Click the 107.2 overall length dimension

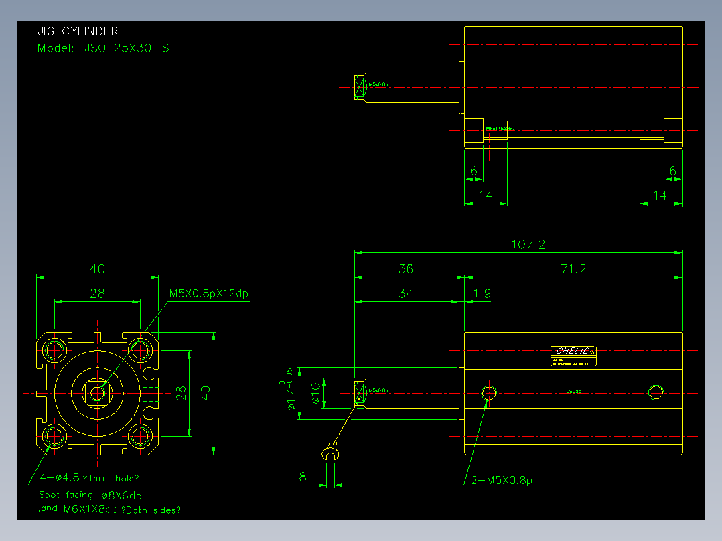click(528, 244)
